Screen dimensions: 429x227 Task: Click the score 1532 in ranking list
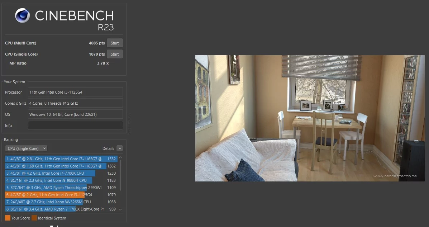point(111,159)
